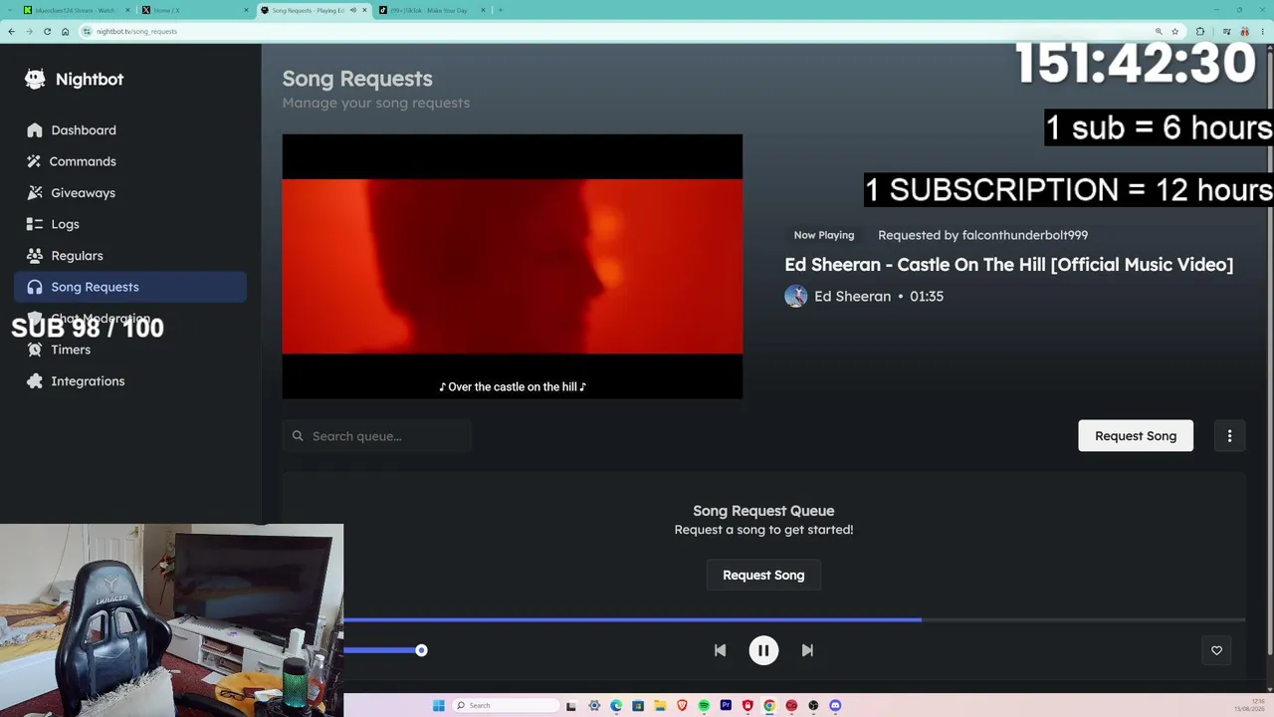This screenshot has height=717, width=1274.
Task: Click the Ed Sheeran channel avatar
Action: click(796, 296)
